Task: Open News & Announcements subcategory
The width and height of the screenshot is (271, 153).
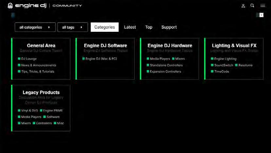Action: point(37,65)
